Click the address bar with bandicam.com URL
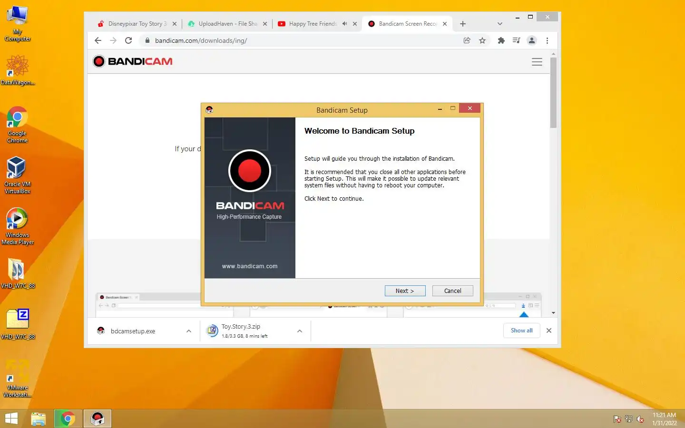Viewport: 685px width, 428px height. (304, 40)
